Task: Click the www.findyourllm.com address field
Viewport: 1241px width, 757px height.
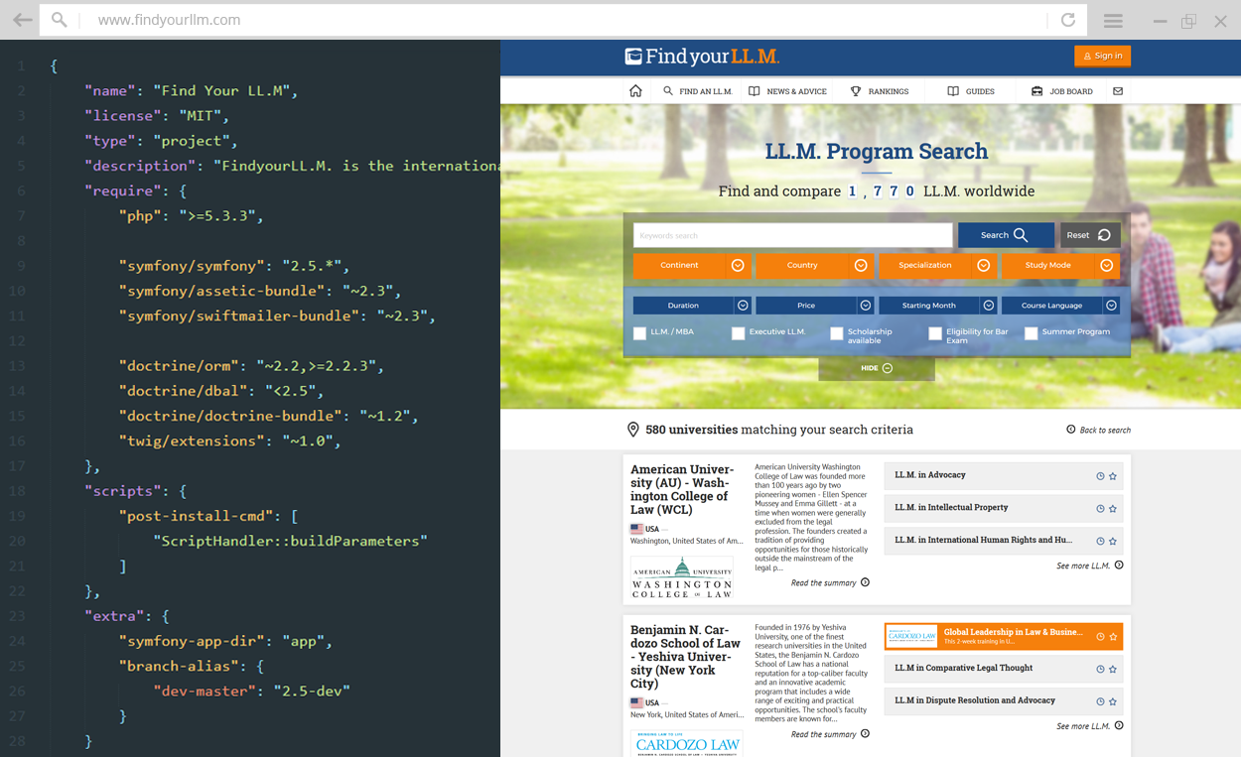Action: pyautogui.click(x=169, y=20)
